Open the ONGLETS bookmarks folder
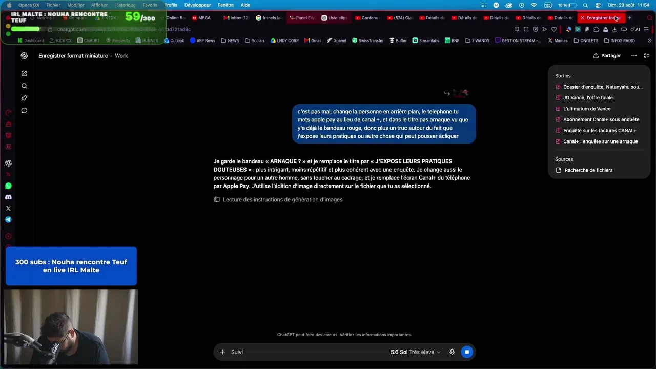This screenshot has width=656, height=369. click(x=585, y=41)
